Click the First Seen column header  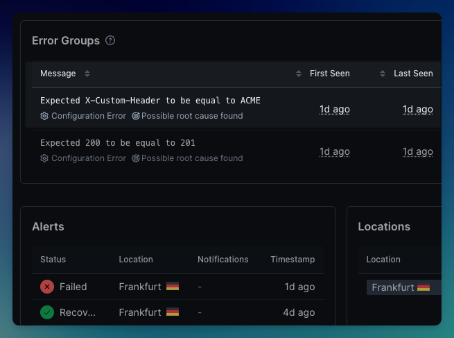[329, 74]
